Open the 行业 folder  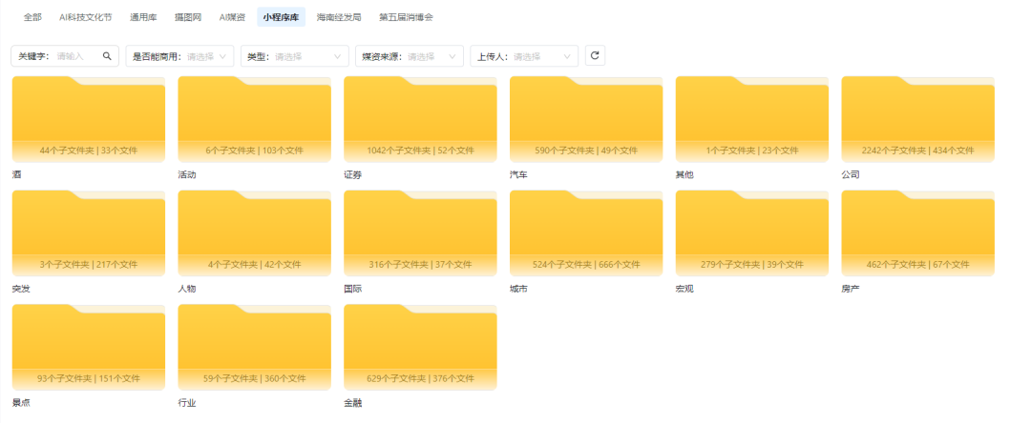click(x=255, y=348)
